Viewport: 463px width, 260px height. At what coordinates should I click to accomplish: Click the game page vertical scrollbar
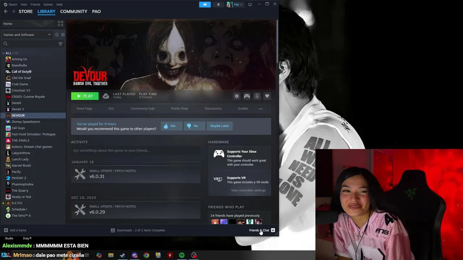point(277,42)
